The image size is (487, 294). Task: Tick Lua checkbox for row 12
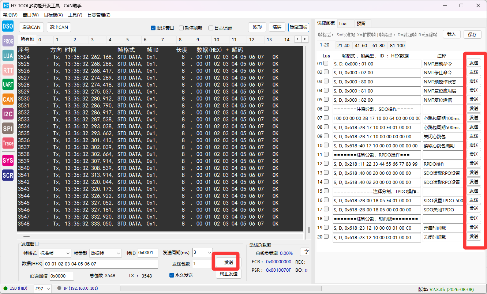point(326,163)
